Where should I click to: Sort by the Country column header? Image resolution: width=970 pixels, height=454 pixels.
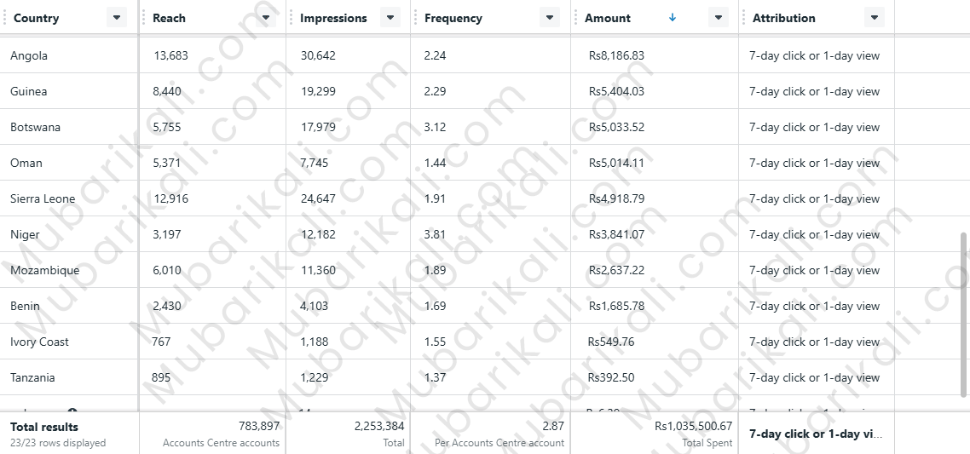point(37,18)
